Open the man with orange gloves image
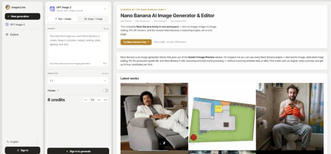 [290, 116]
